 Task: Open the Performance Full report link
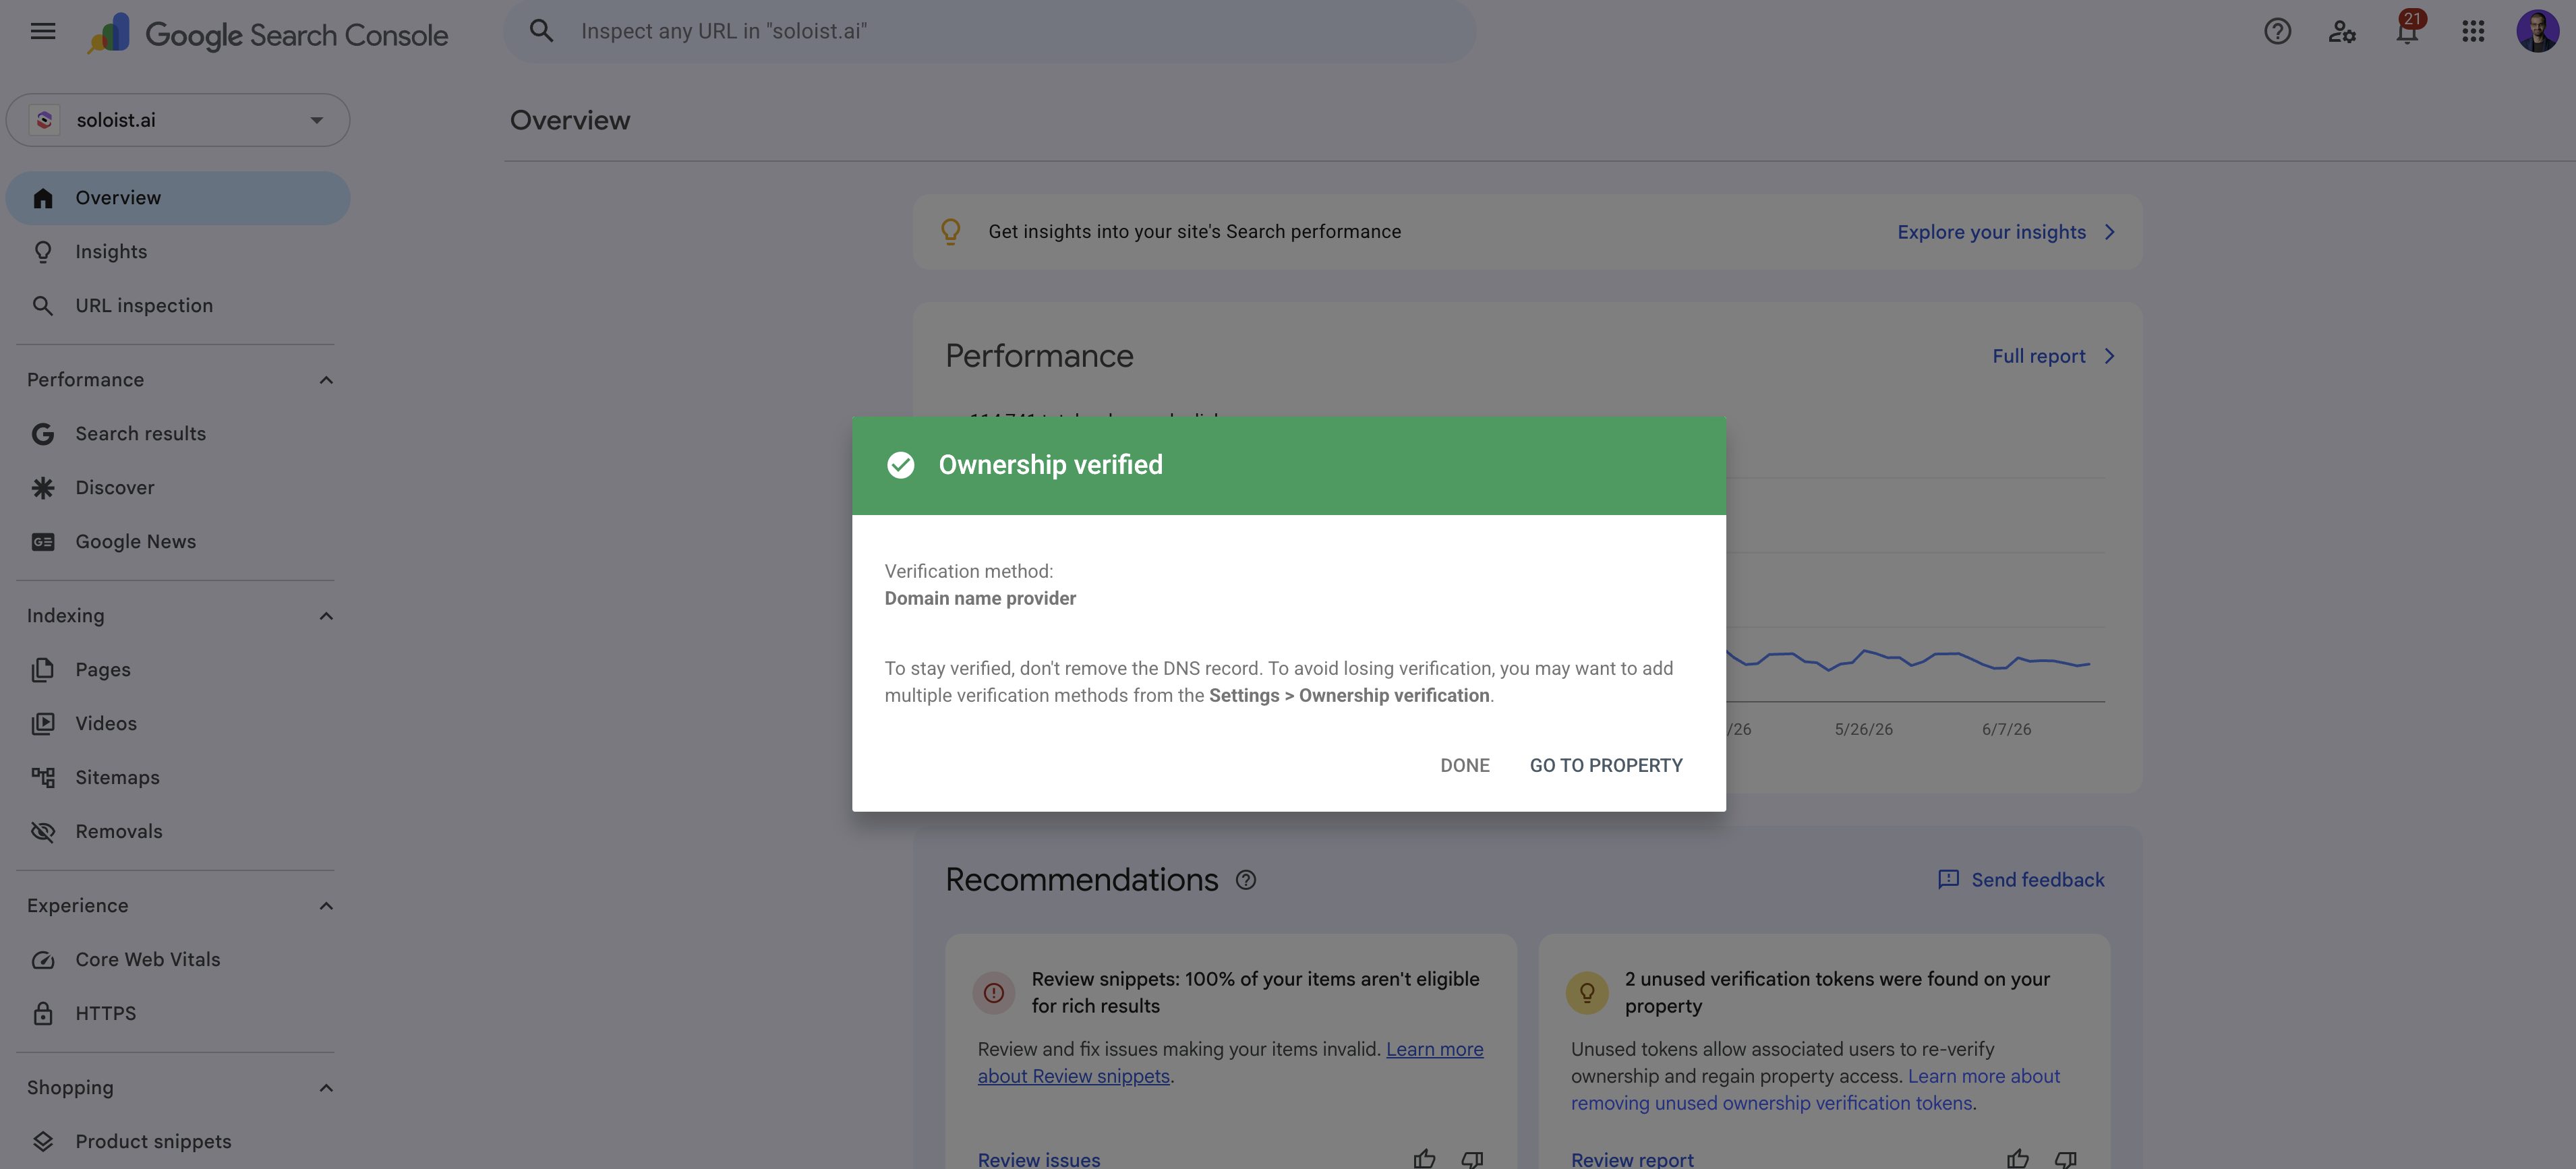tap(2038, 357)
